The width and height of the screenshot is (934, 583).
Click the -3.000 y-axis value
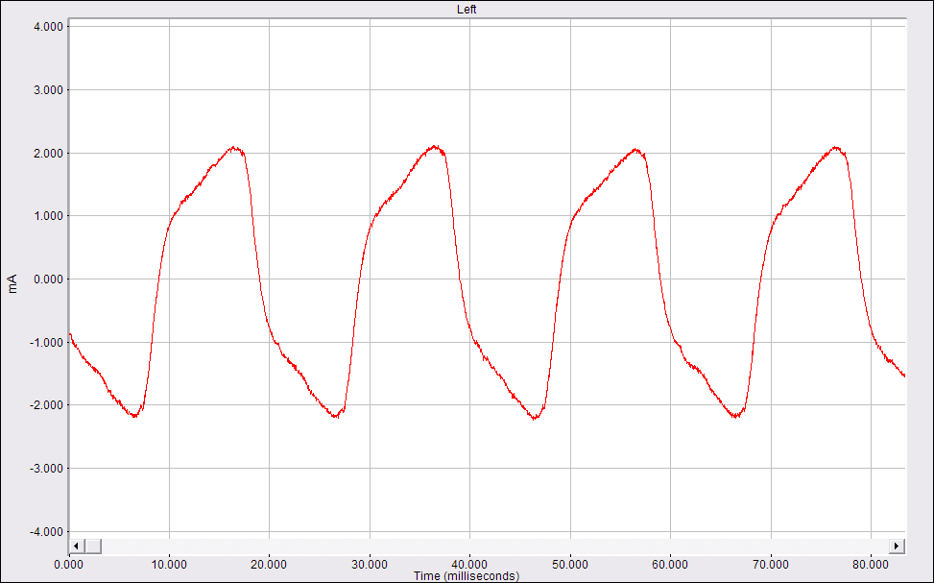(x=47, y=469)
